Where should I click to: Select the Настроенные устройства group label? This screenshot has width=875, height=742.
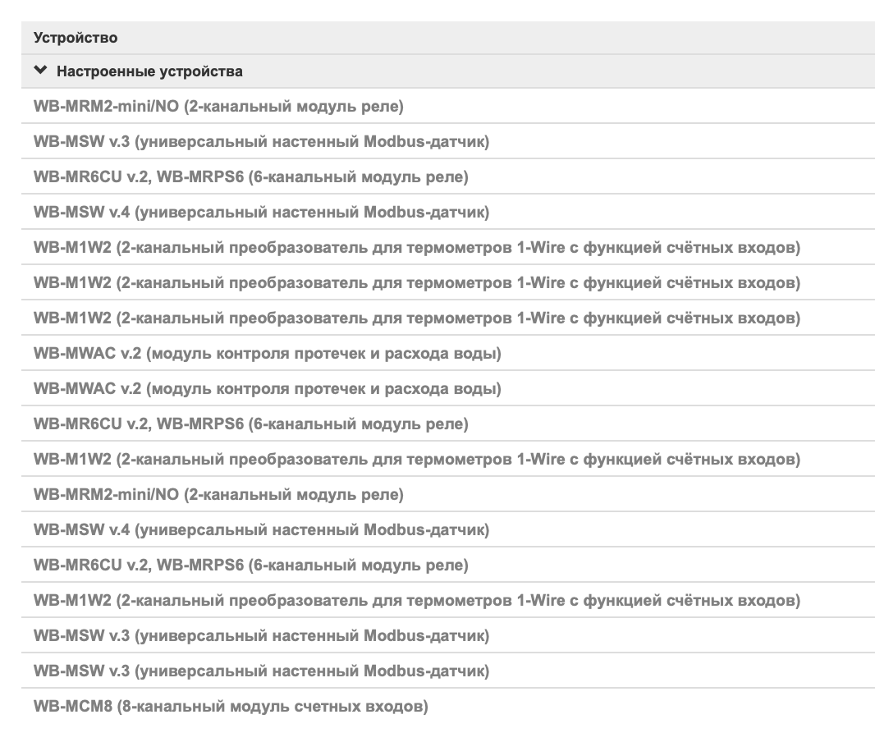coord(149,71)
